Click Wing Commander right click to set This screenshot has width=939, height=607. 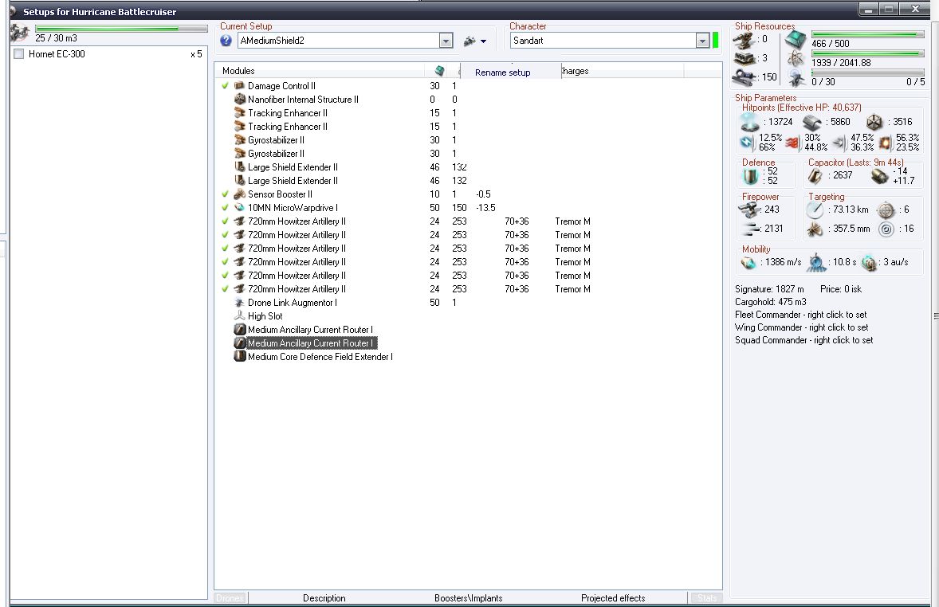click(x=801, y=327)
